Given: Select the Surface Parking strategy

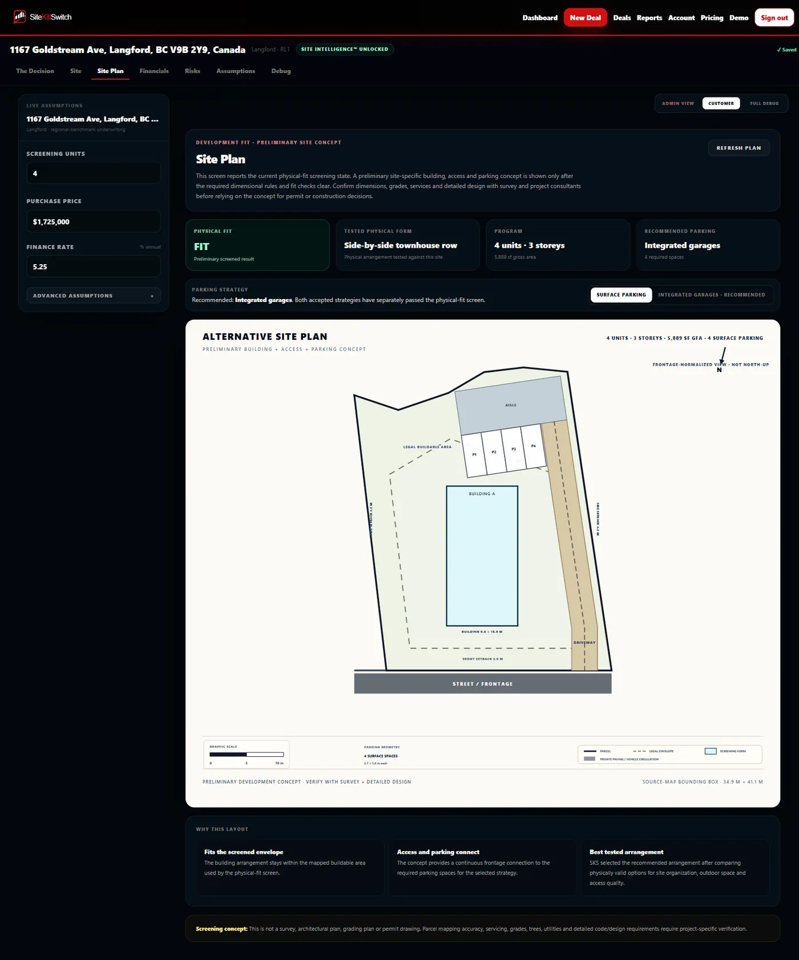Looking at the screenshot, I should pos(621,295).
